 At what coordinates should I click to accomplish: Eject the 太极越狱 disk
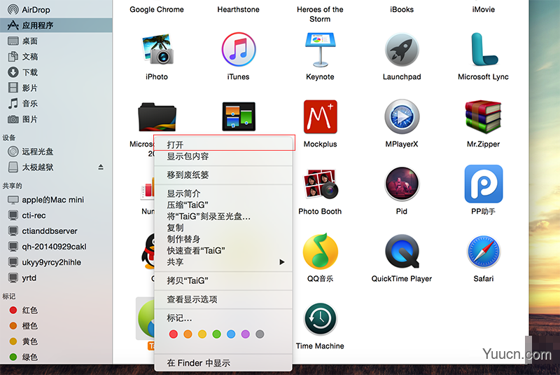(x=101, y=167)
